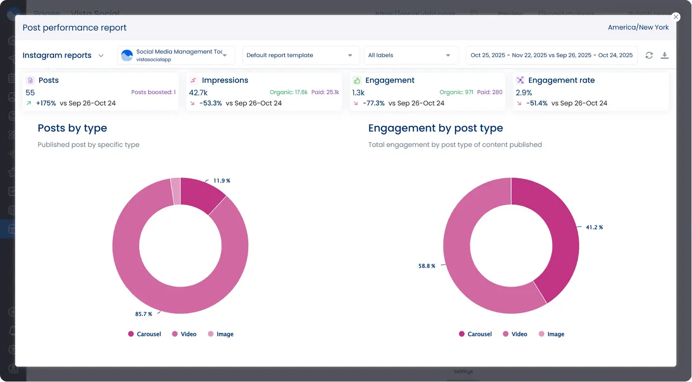
Task: Open the Instagram reports dropdown
Action: (63, 56)
